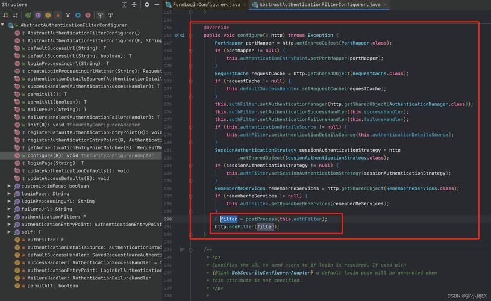Select defaultSuccessHandler field in Structure
491x301 pixels.
(x=95, y=255)
